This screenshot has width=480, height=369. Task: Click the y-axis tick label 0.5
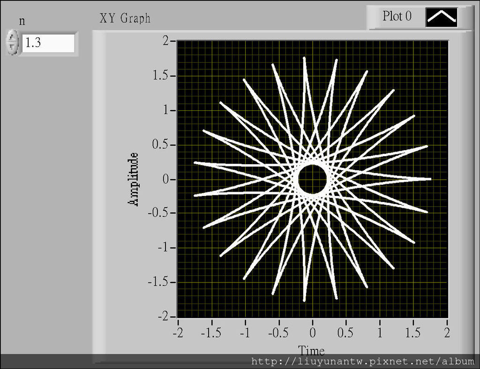coord(161,144)
